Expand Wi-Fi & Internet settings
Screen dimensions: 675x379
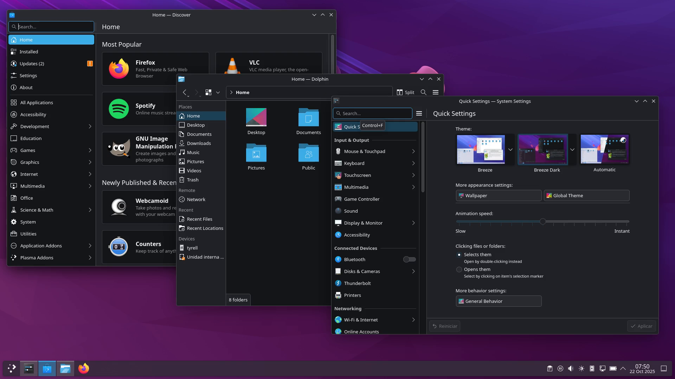pos(413,320)
